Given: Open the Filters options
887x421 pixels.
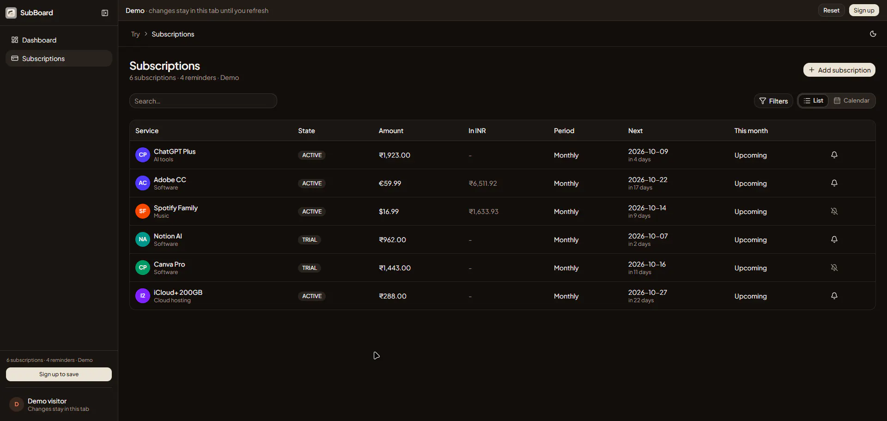Looking at the screenshot, I should click(x=773, y=101).
